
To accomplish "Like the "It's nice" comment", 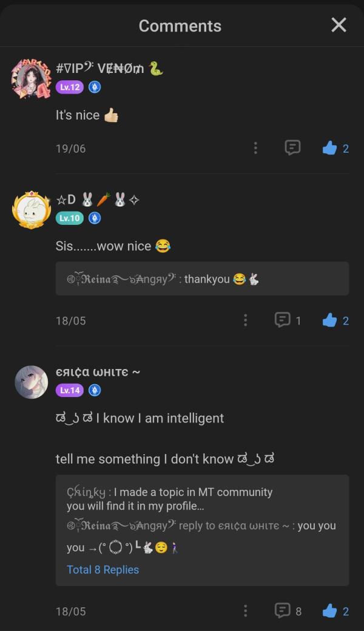I will pyautogui.click(x=330, y=148).
